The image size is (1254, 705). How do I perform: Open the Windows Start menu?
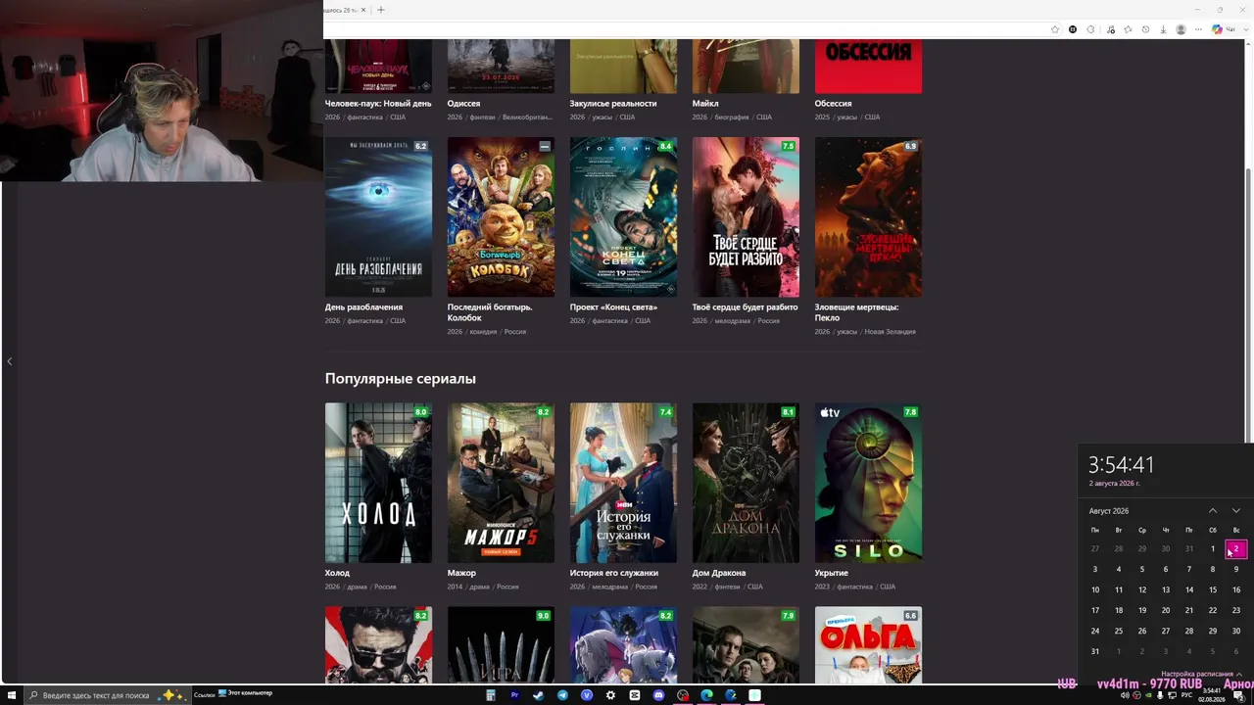[x=12, y=695]
